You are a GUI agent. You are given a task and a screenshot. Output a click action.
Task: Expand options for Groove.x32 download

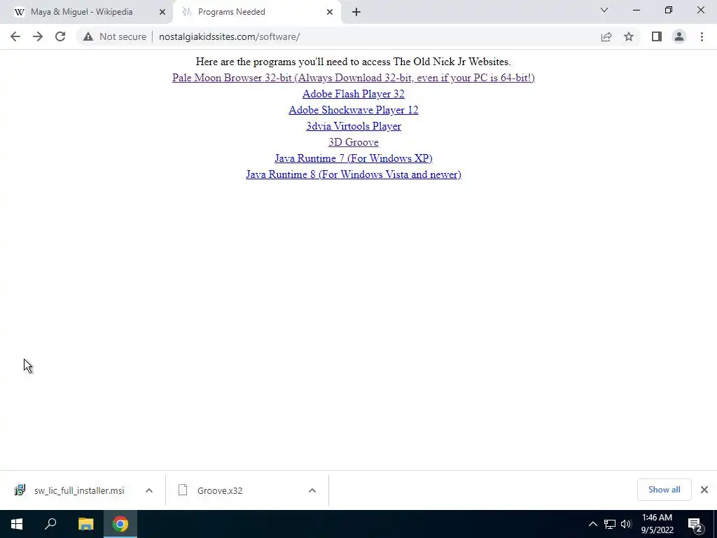pyautogui.click(x=312, y=490)
